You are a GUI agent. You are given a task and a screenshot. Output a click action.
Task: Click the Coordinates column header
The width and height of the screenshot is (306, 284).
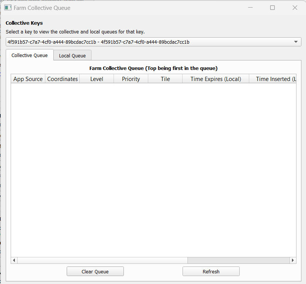(62, 79)
